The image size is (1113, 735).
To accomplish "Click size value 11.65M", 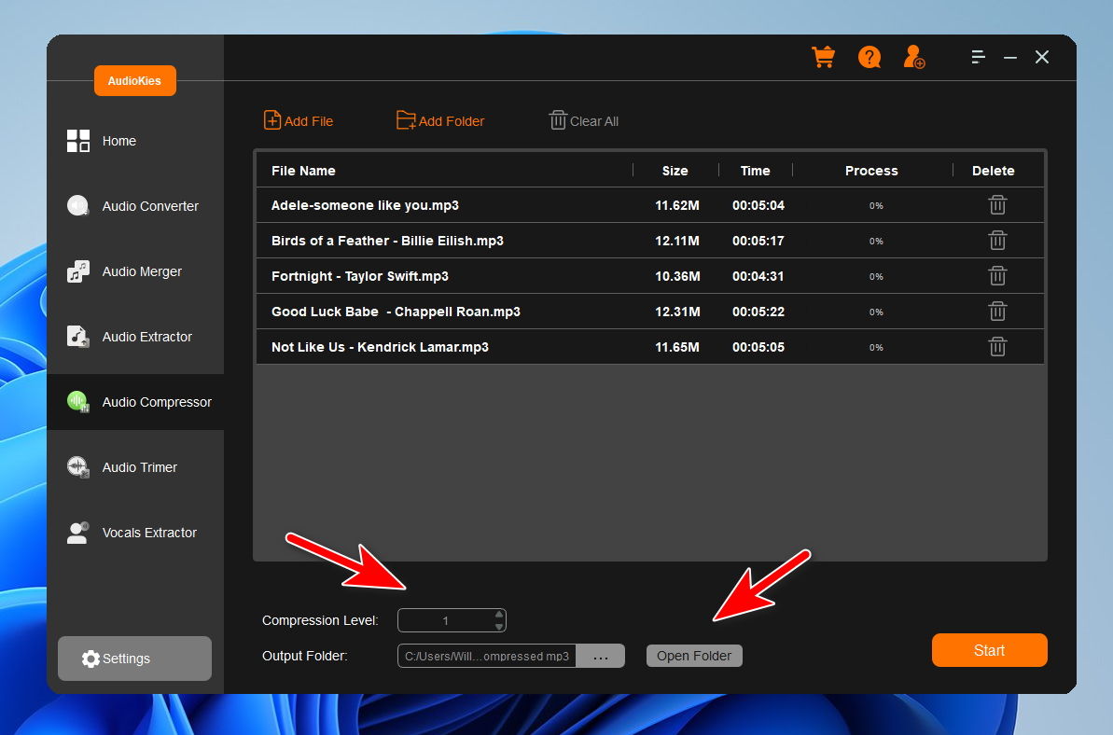I will point(677,348).
